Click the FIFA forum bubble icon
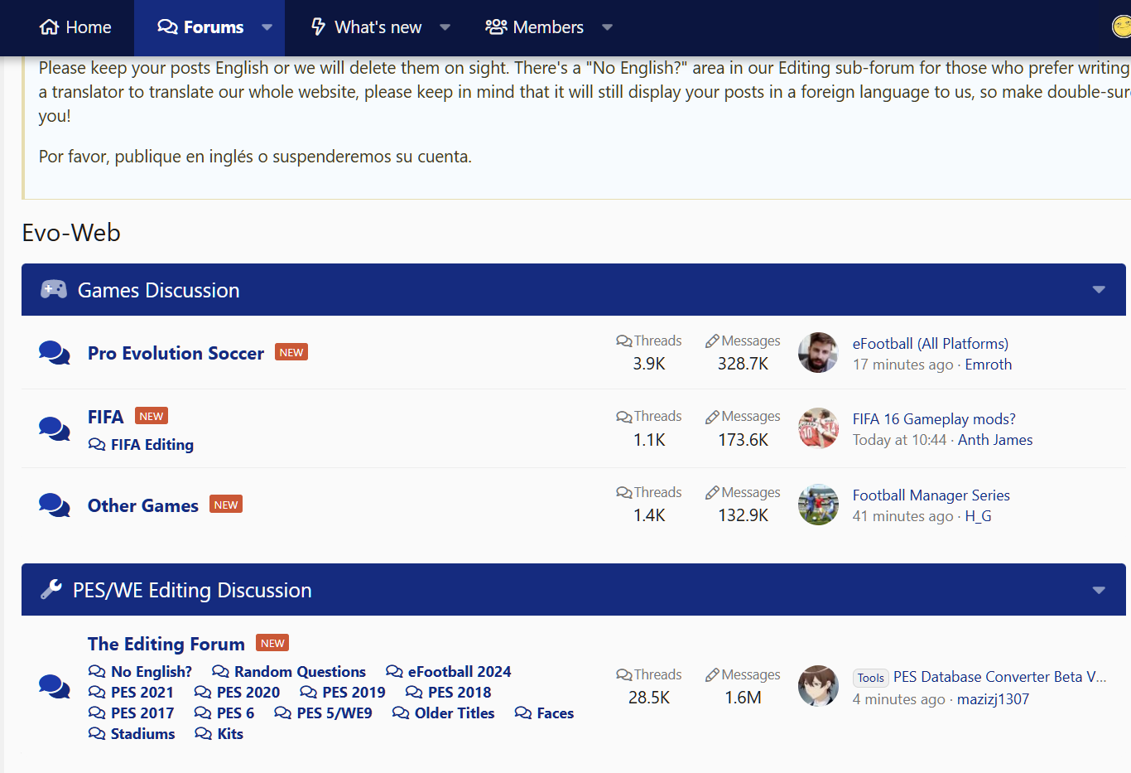The width and height of the screenshot is (1131, 773). point(55,429)
